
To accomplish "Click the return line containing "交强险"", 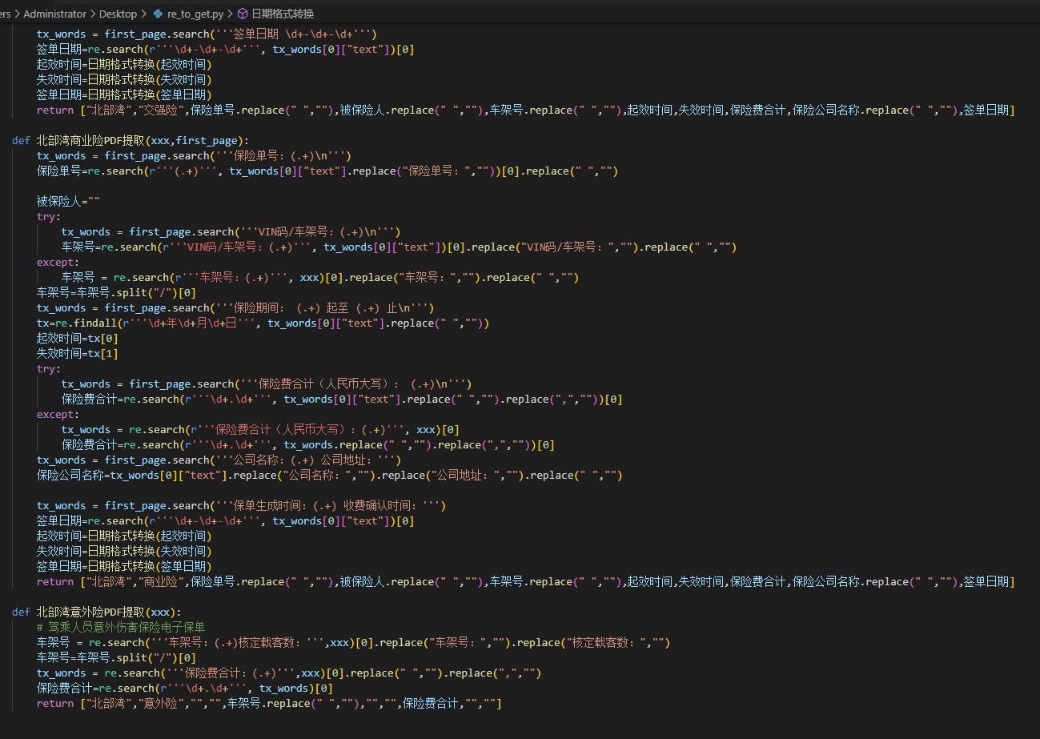I will (526, 110).
